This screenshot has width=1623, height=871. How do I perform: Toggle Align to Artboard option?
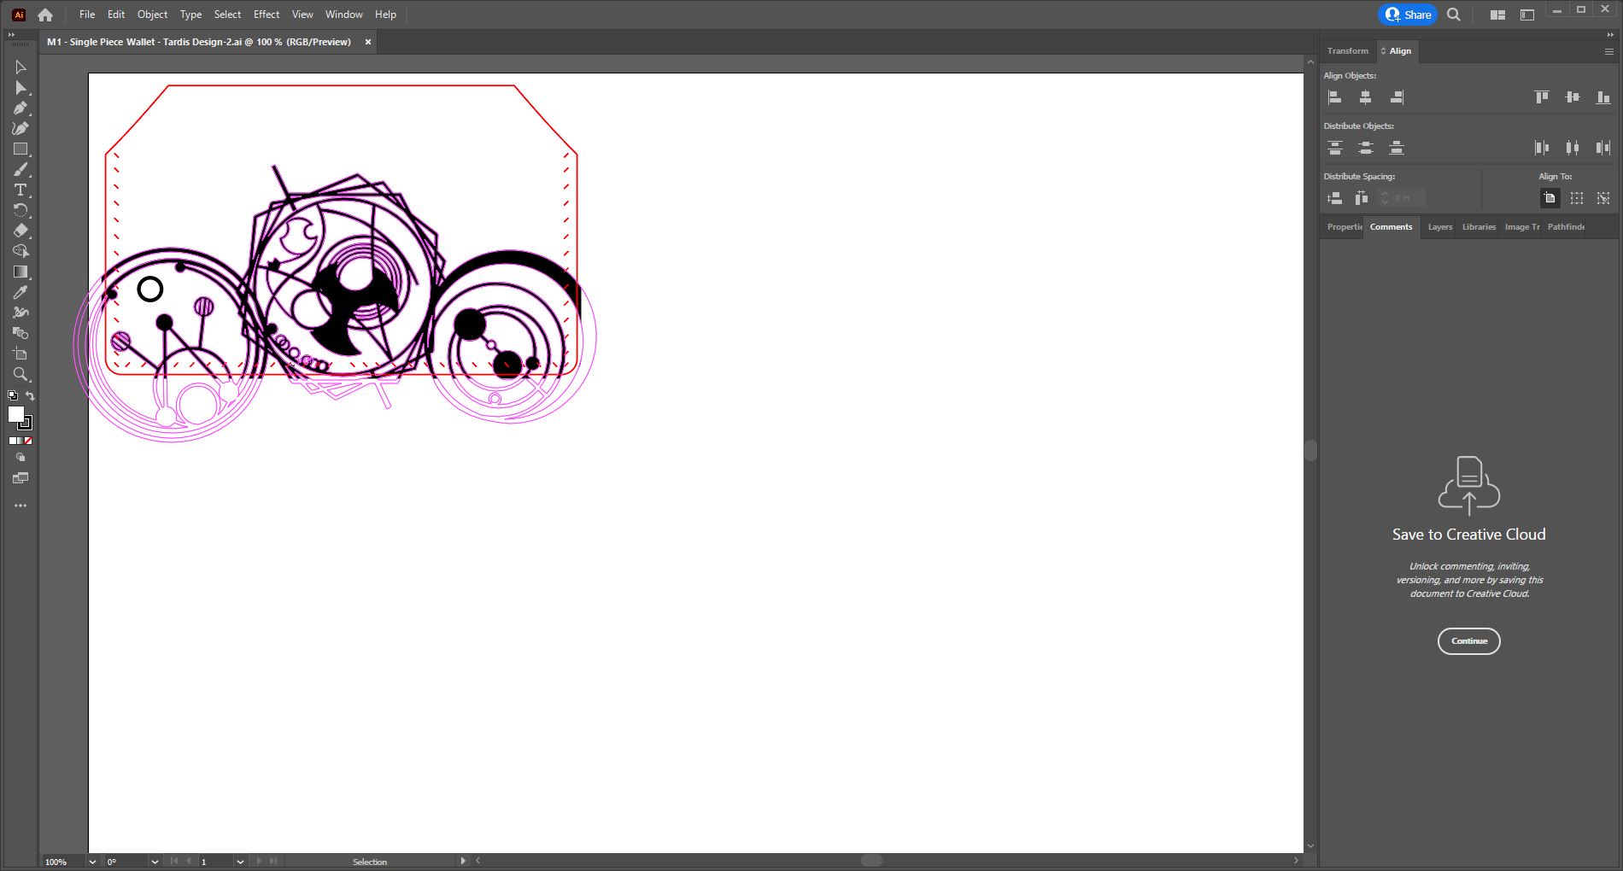coord(1550,198)
